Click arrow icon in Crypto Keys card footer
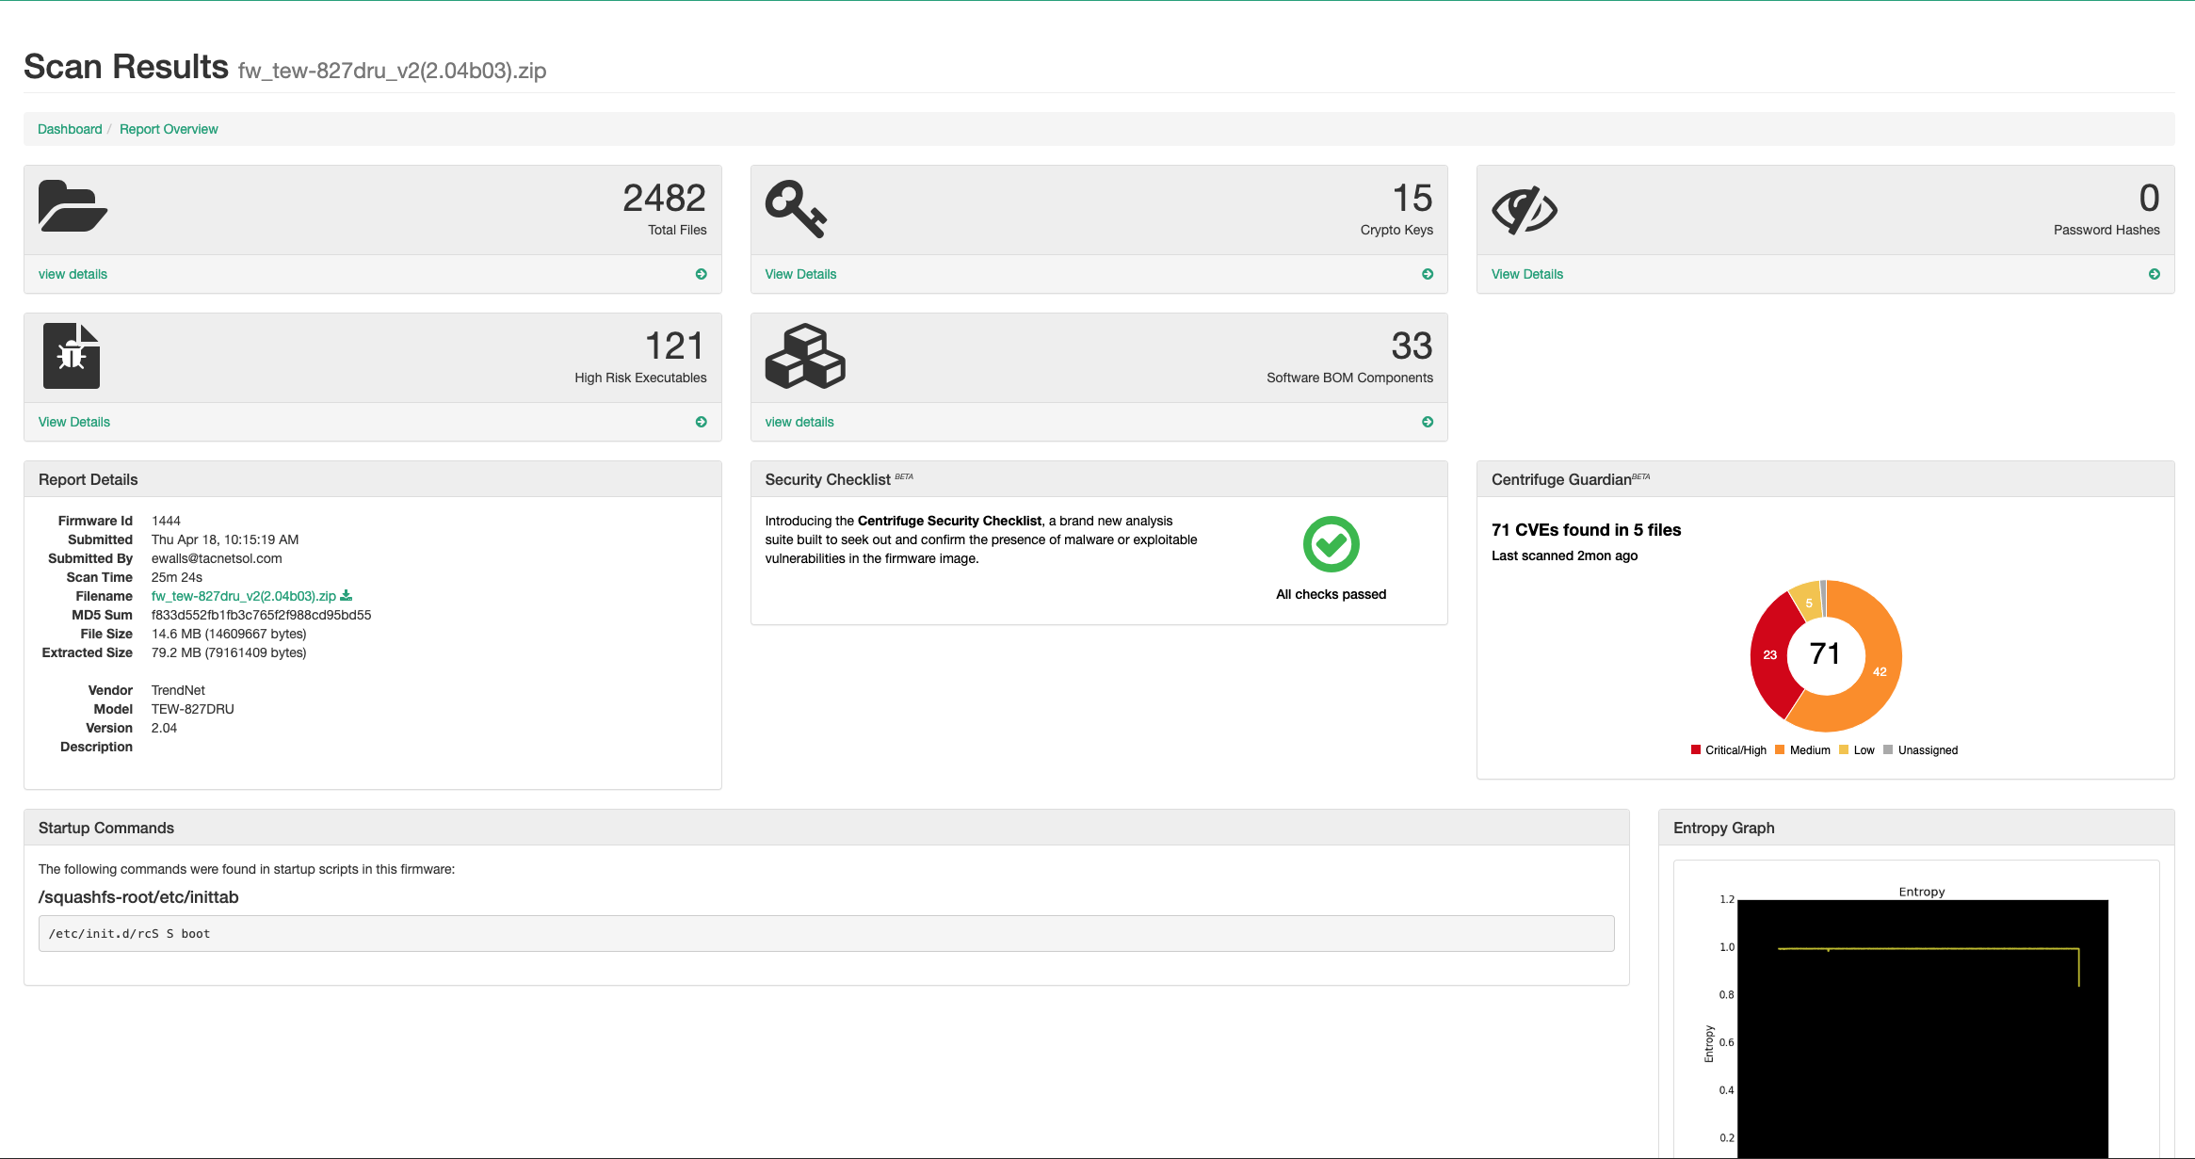This screenshot has height=1159, width=2195. point(1428,274)
